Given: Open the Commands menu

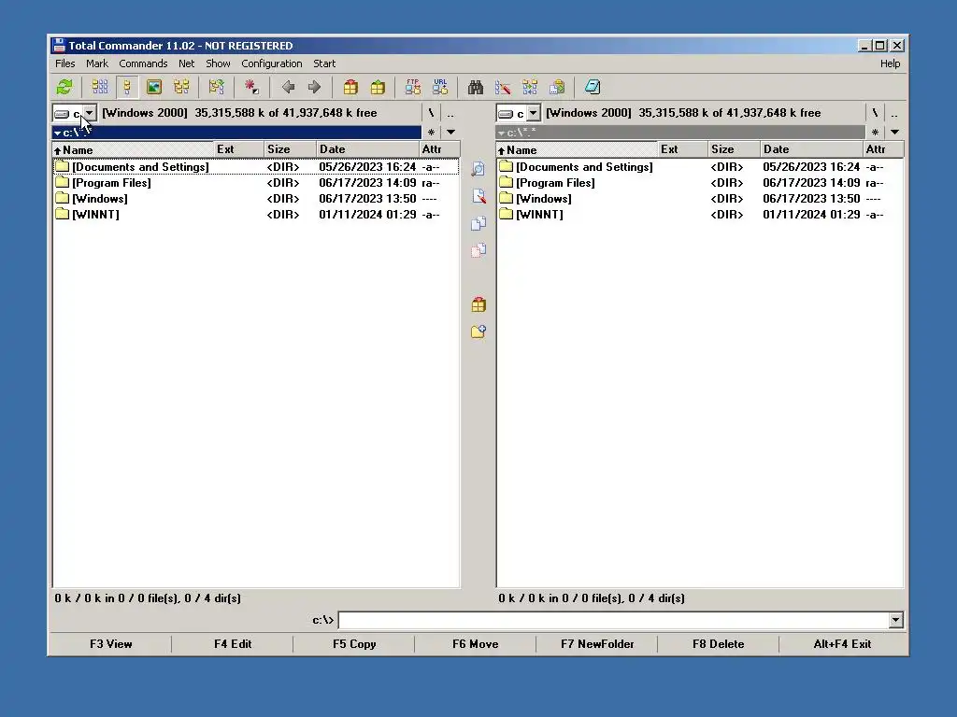Looking at the screenshot, I should pos(143,63).
